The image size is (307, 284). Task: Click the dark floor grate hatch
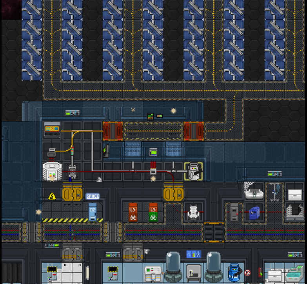[x=214, y=232]
